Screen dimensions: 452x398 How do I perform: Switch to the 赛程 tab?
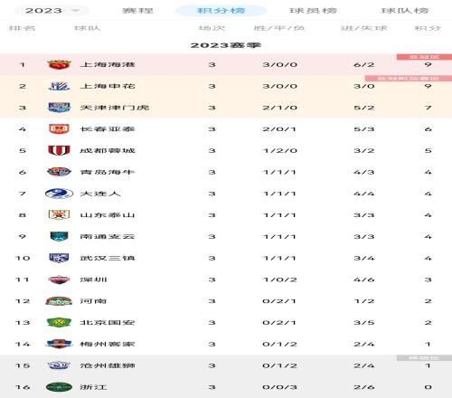point(137,11)
